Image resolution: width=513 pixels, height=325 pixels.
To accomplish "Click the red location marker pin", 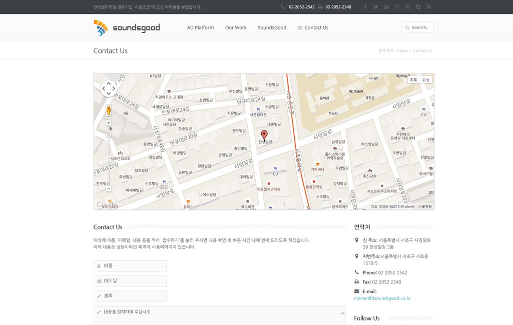I will [264, 135].
